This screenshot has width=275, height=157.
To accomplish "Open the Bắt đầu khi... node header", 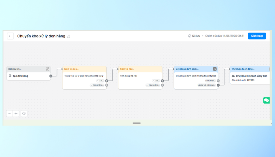I will [29, 69].
